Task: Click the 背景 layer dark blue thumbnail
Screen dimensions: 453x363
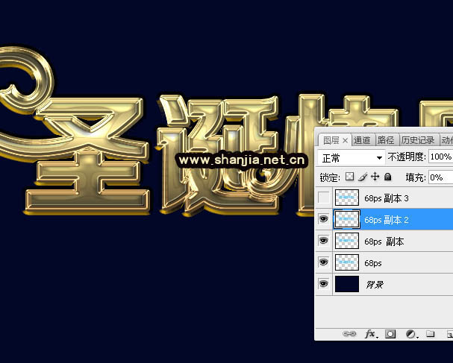Action: (347, 284)
